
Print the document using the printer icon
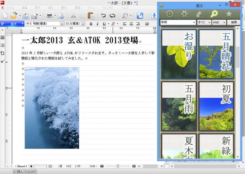[x=50, y=16]
